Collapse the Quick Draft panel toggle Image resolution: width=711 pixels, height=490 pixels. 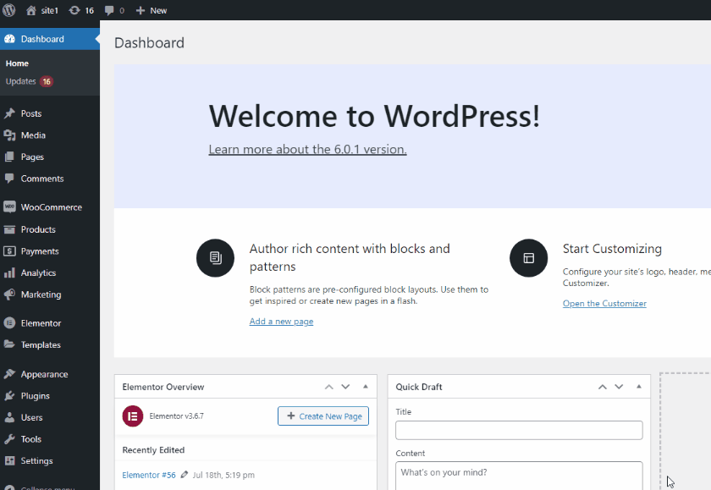(x=639, y=387)
